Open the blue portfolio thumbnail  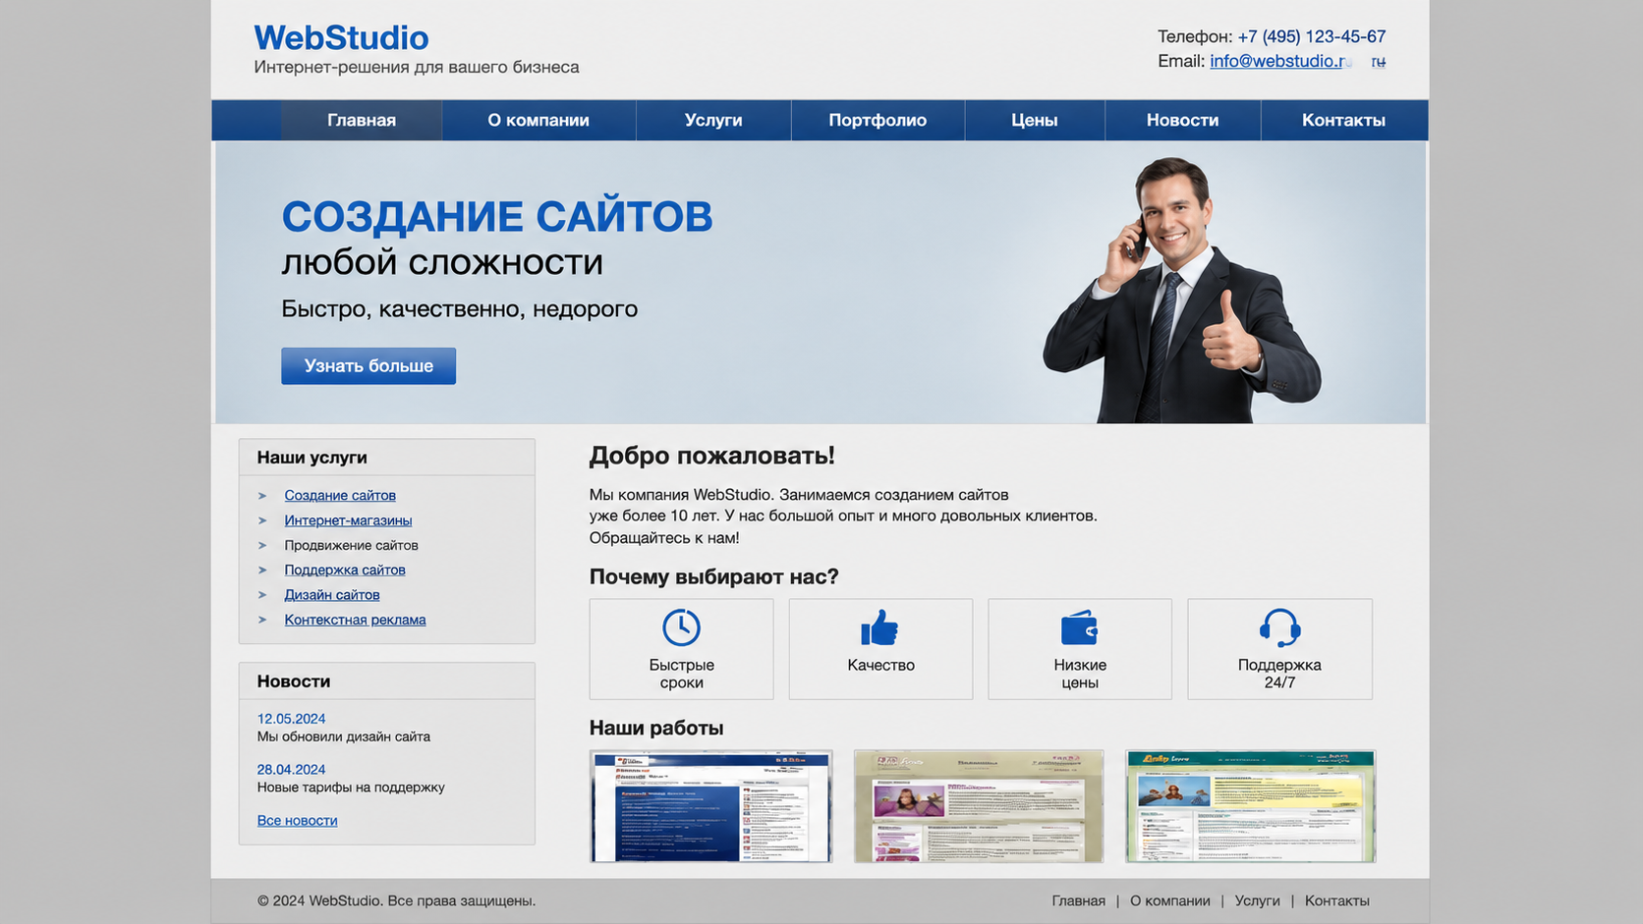click(710, 806)
